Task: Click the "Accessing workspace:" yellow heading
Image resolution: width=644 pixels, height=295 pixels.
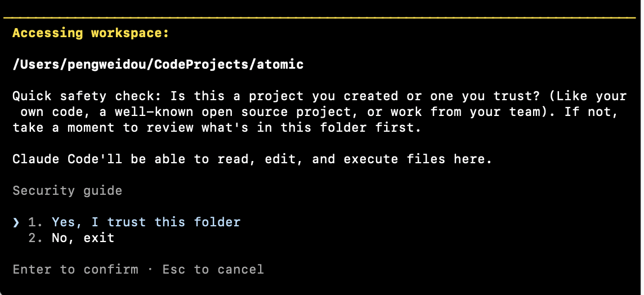Action: [90, 33]
